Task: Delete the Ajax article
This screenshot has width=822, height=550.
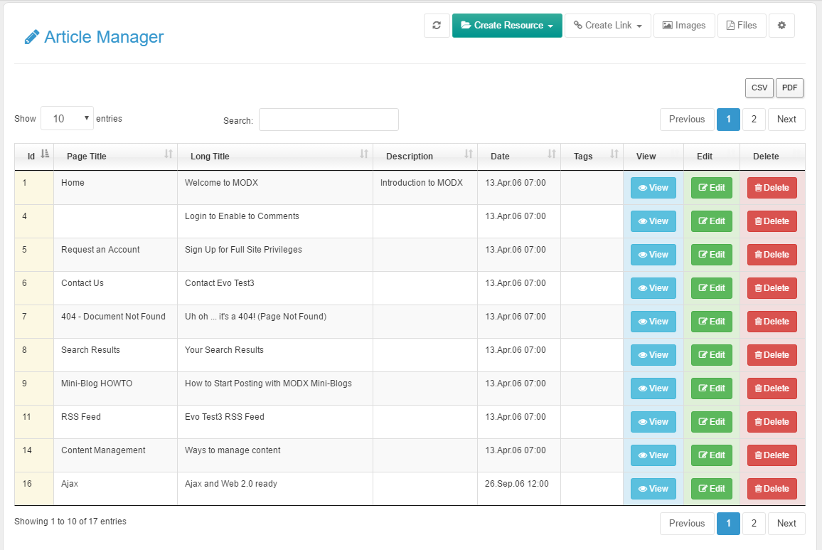Action: (772, 489)
